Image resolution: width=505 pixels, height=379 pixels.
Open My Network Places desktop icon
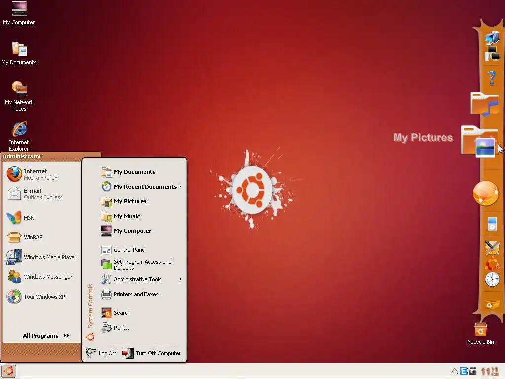[x=19, y=96]
